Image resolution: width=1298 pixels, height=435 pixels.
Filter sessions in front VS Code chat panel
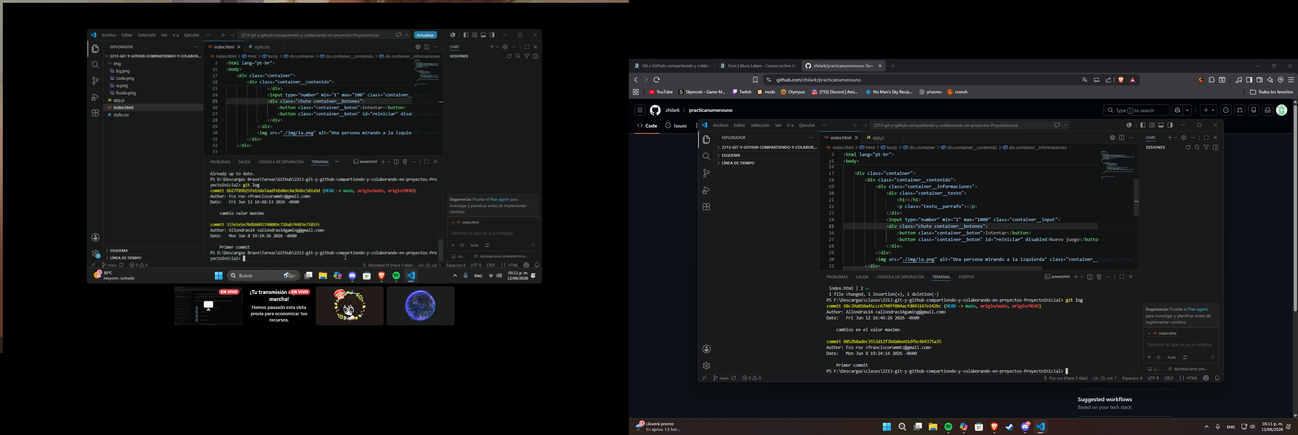(x=1206, y=148)
